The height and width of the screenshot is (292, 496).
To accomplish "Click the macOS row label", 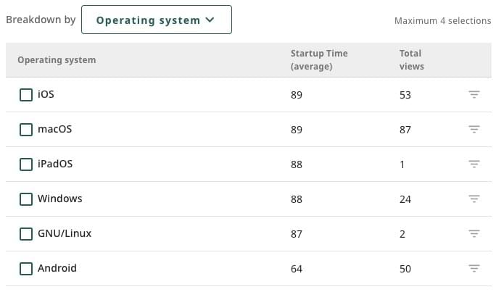I will 55,130.
